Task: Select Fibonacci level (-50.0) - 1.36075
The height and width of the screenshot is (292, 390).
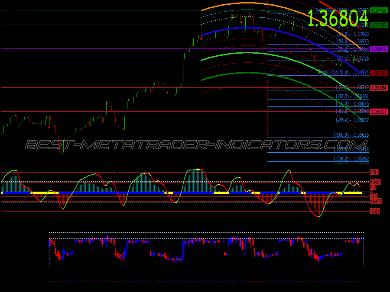Action: 352,104
